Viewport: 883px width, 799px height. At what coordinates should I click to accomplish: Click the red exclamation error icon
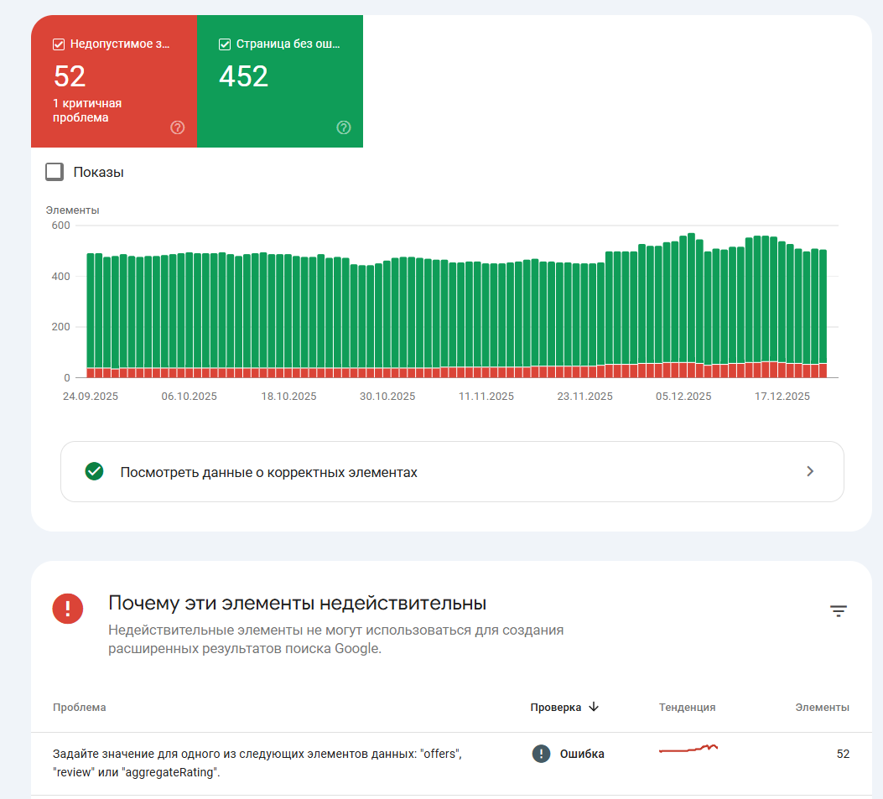pyautogui.click(x=68, y=609)
